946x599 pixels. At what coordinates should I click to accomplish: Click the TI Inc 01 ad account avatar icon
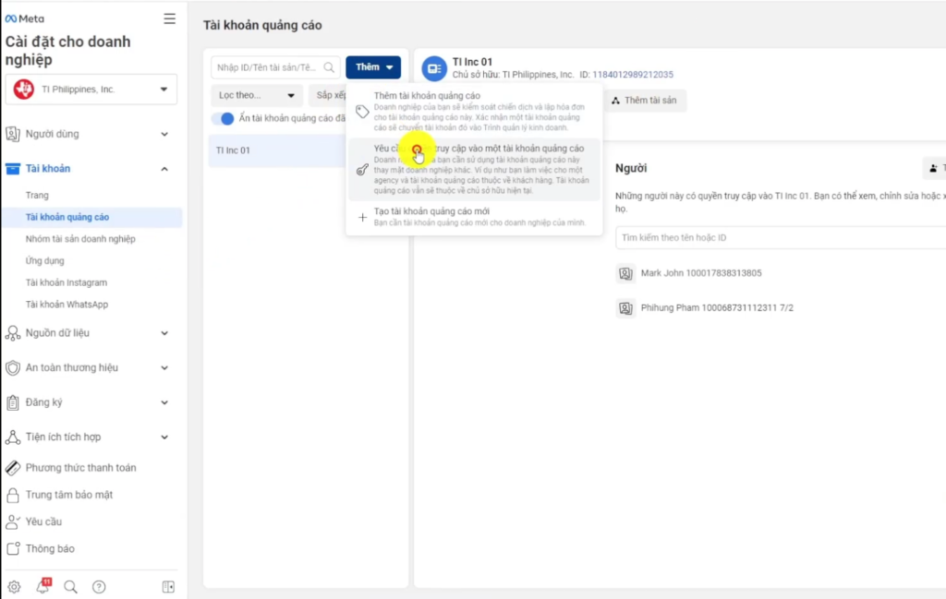(x=434, y=68)
